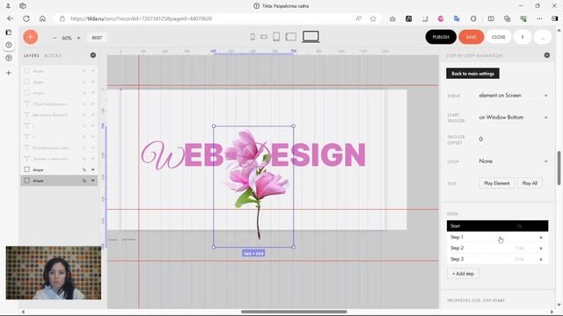Screen dimensions: 563x316
Task: Click the black PUBLISH button
Action: point(441,37)
